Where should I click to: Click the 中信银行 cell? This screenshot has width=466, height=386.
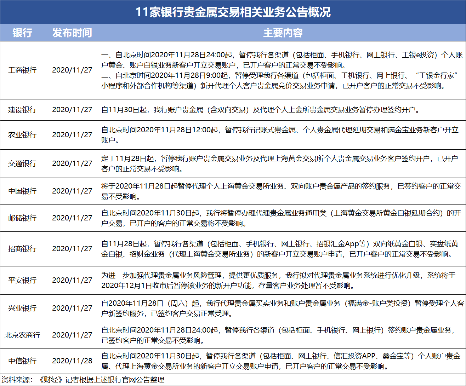[x=22, y=361]
